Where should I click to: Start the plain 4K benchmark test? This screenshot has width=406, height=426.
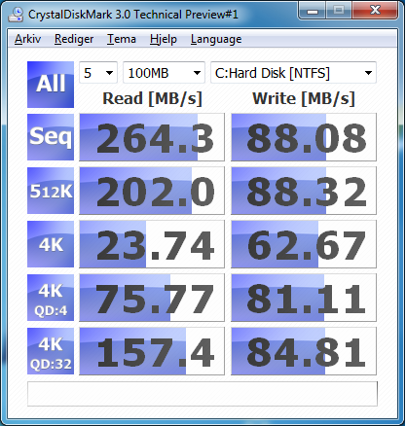coord(51,244)
